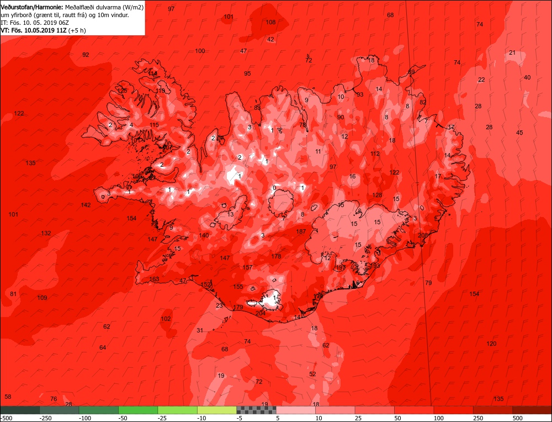Click the legend label '-250'

pos(45,418)
